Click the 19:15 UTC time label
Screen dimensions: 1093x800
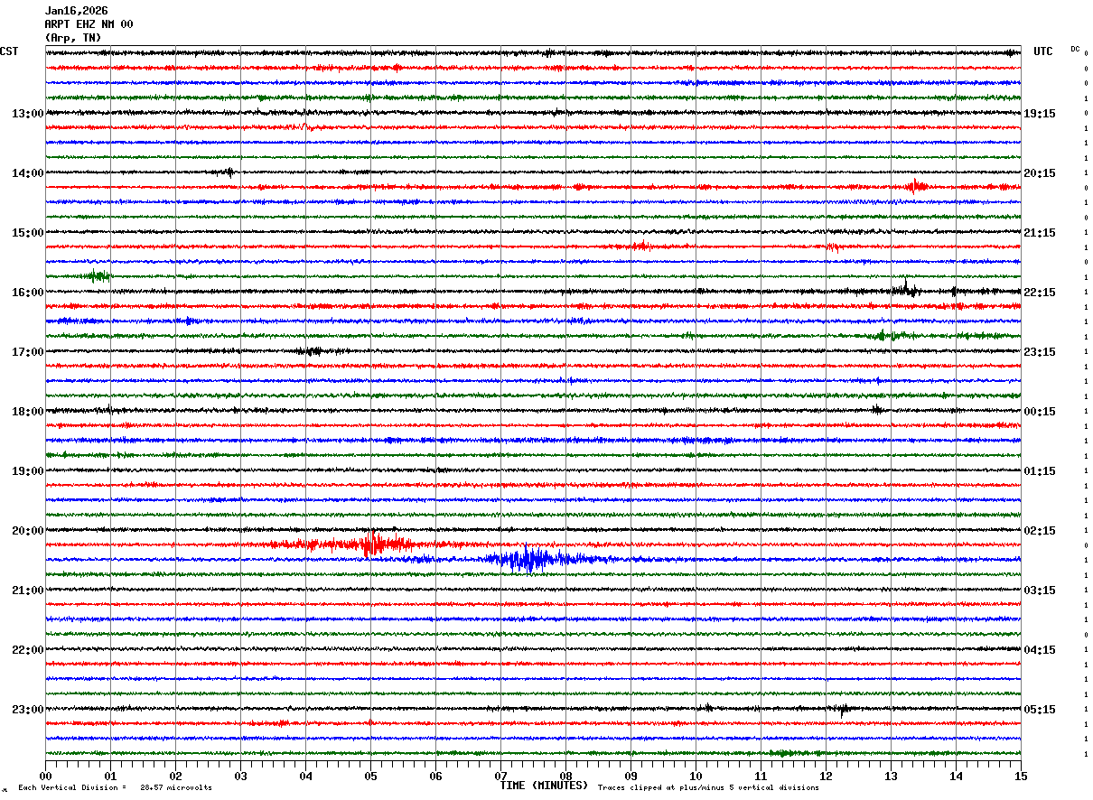click(1040, 114)
